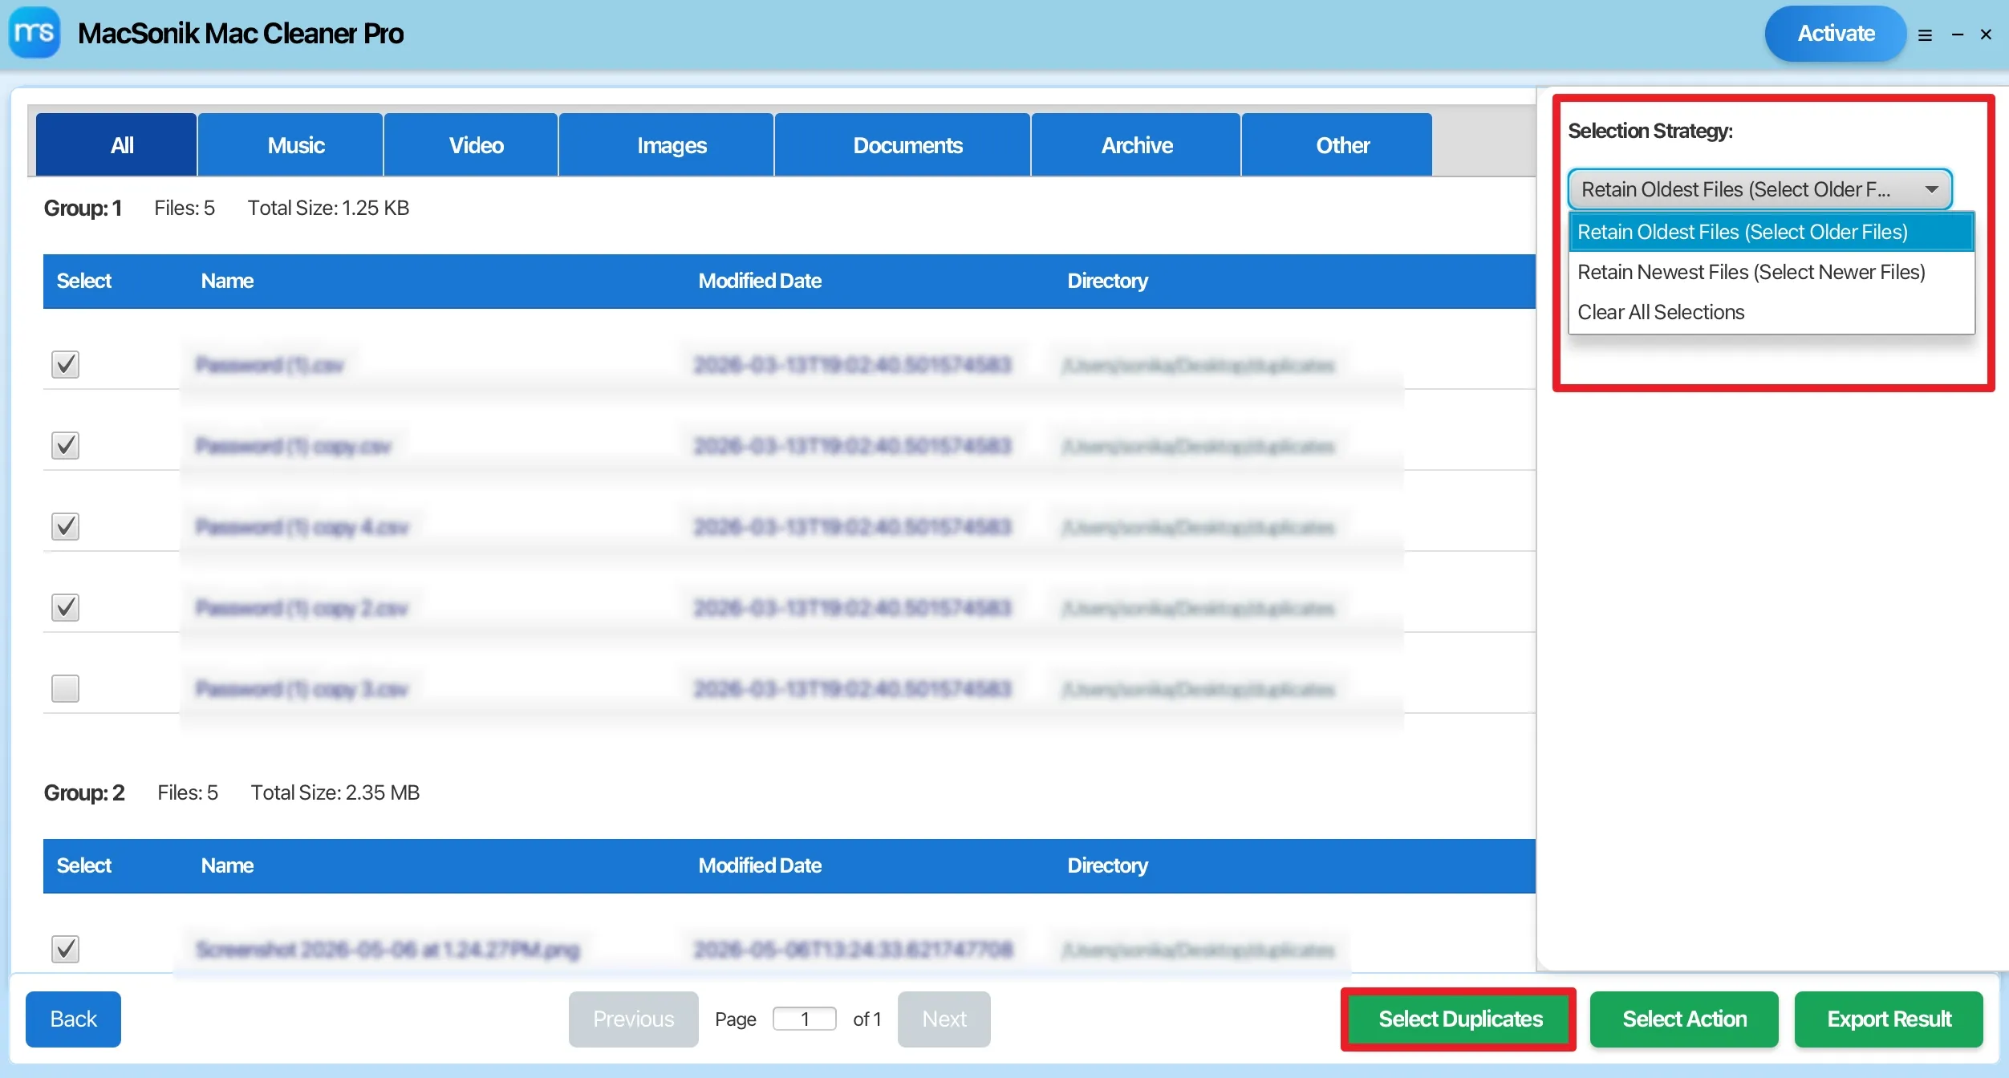Click the Password (1) copy 3.csv file name
The width and height of the screenshot is (2009, 1078).
coord(302,689)
